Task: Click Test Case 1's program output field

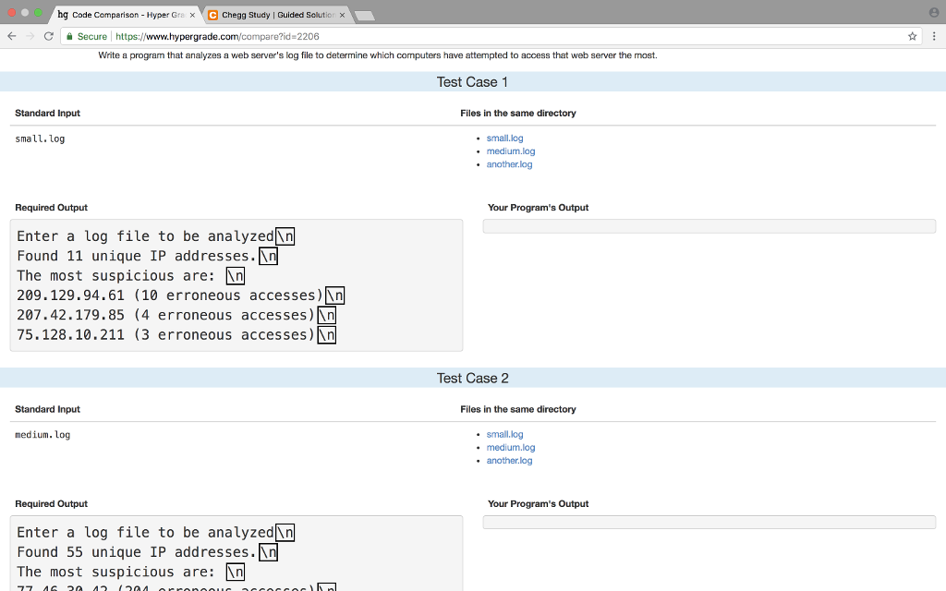Action: [708, 225]
